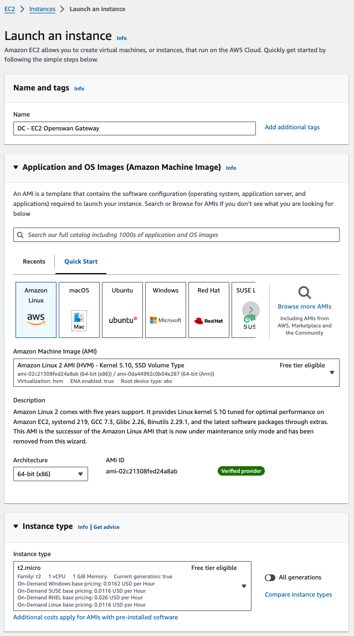Collapse the Application and OS Images section

tap(16, 167)
